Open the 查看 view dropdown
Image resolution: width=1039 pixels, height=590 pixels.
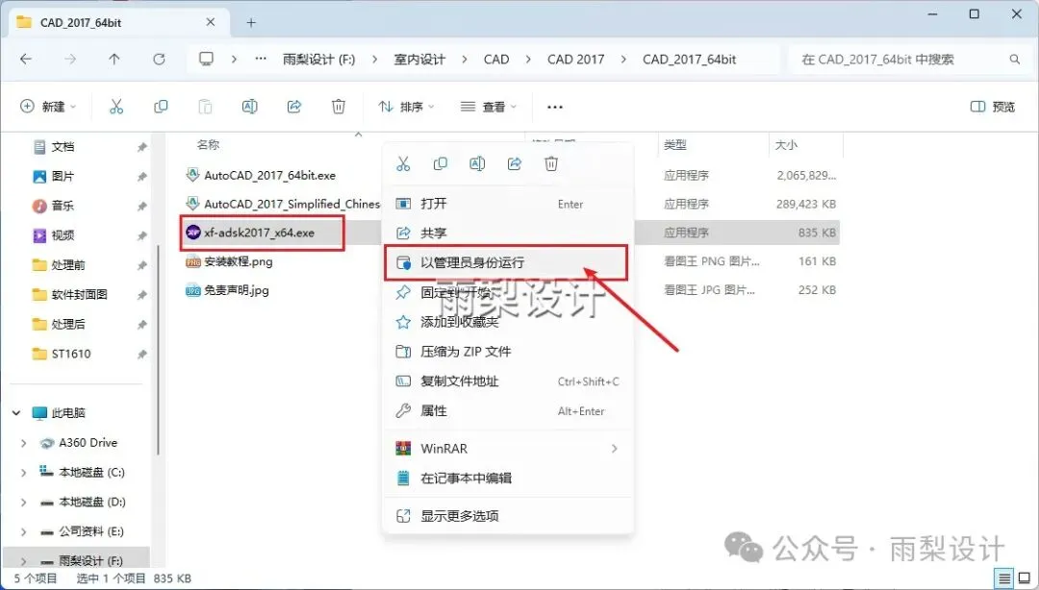(x=489, y=107)
